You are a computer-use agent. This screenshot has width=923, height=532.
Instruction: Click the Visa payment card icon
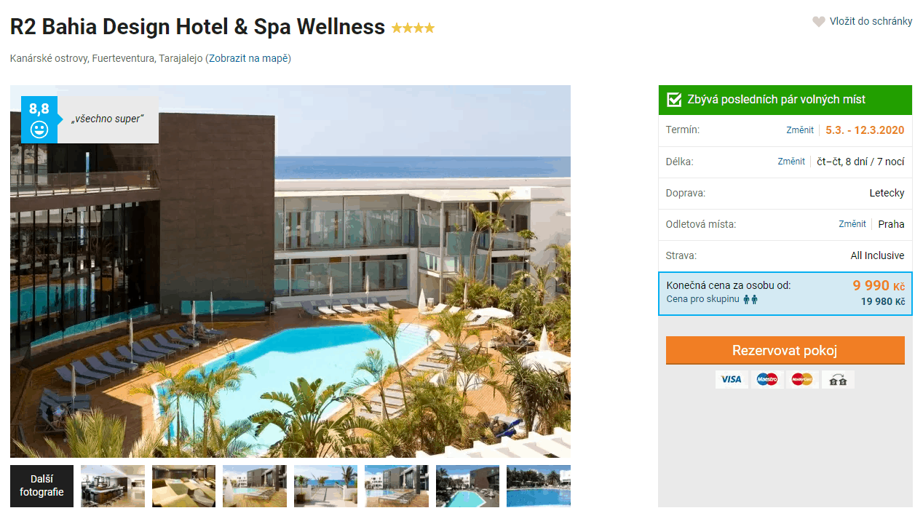(732, 379)
